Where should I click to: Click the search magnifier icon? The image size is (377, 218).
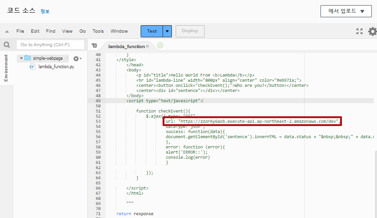[7, 45]
